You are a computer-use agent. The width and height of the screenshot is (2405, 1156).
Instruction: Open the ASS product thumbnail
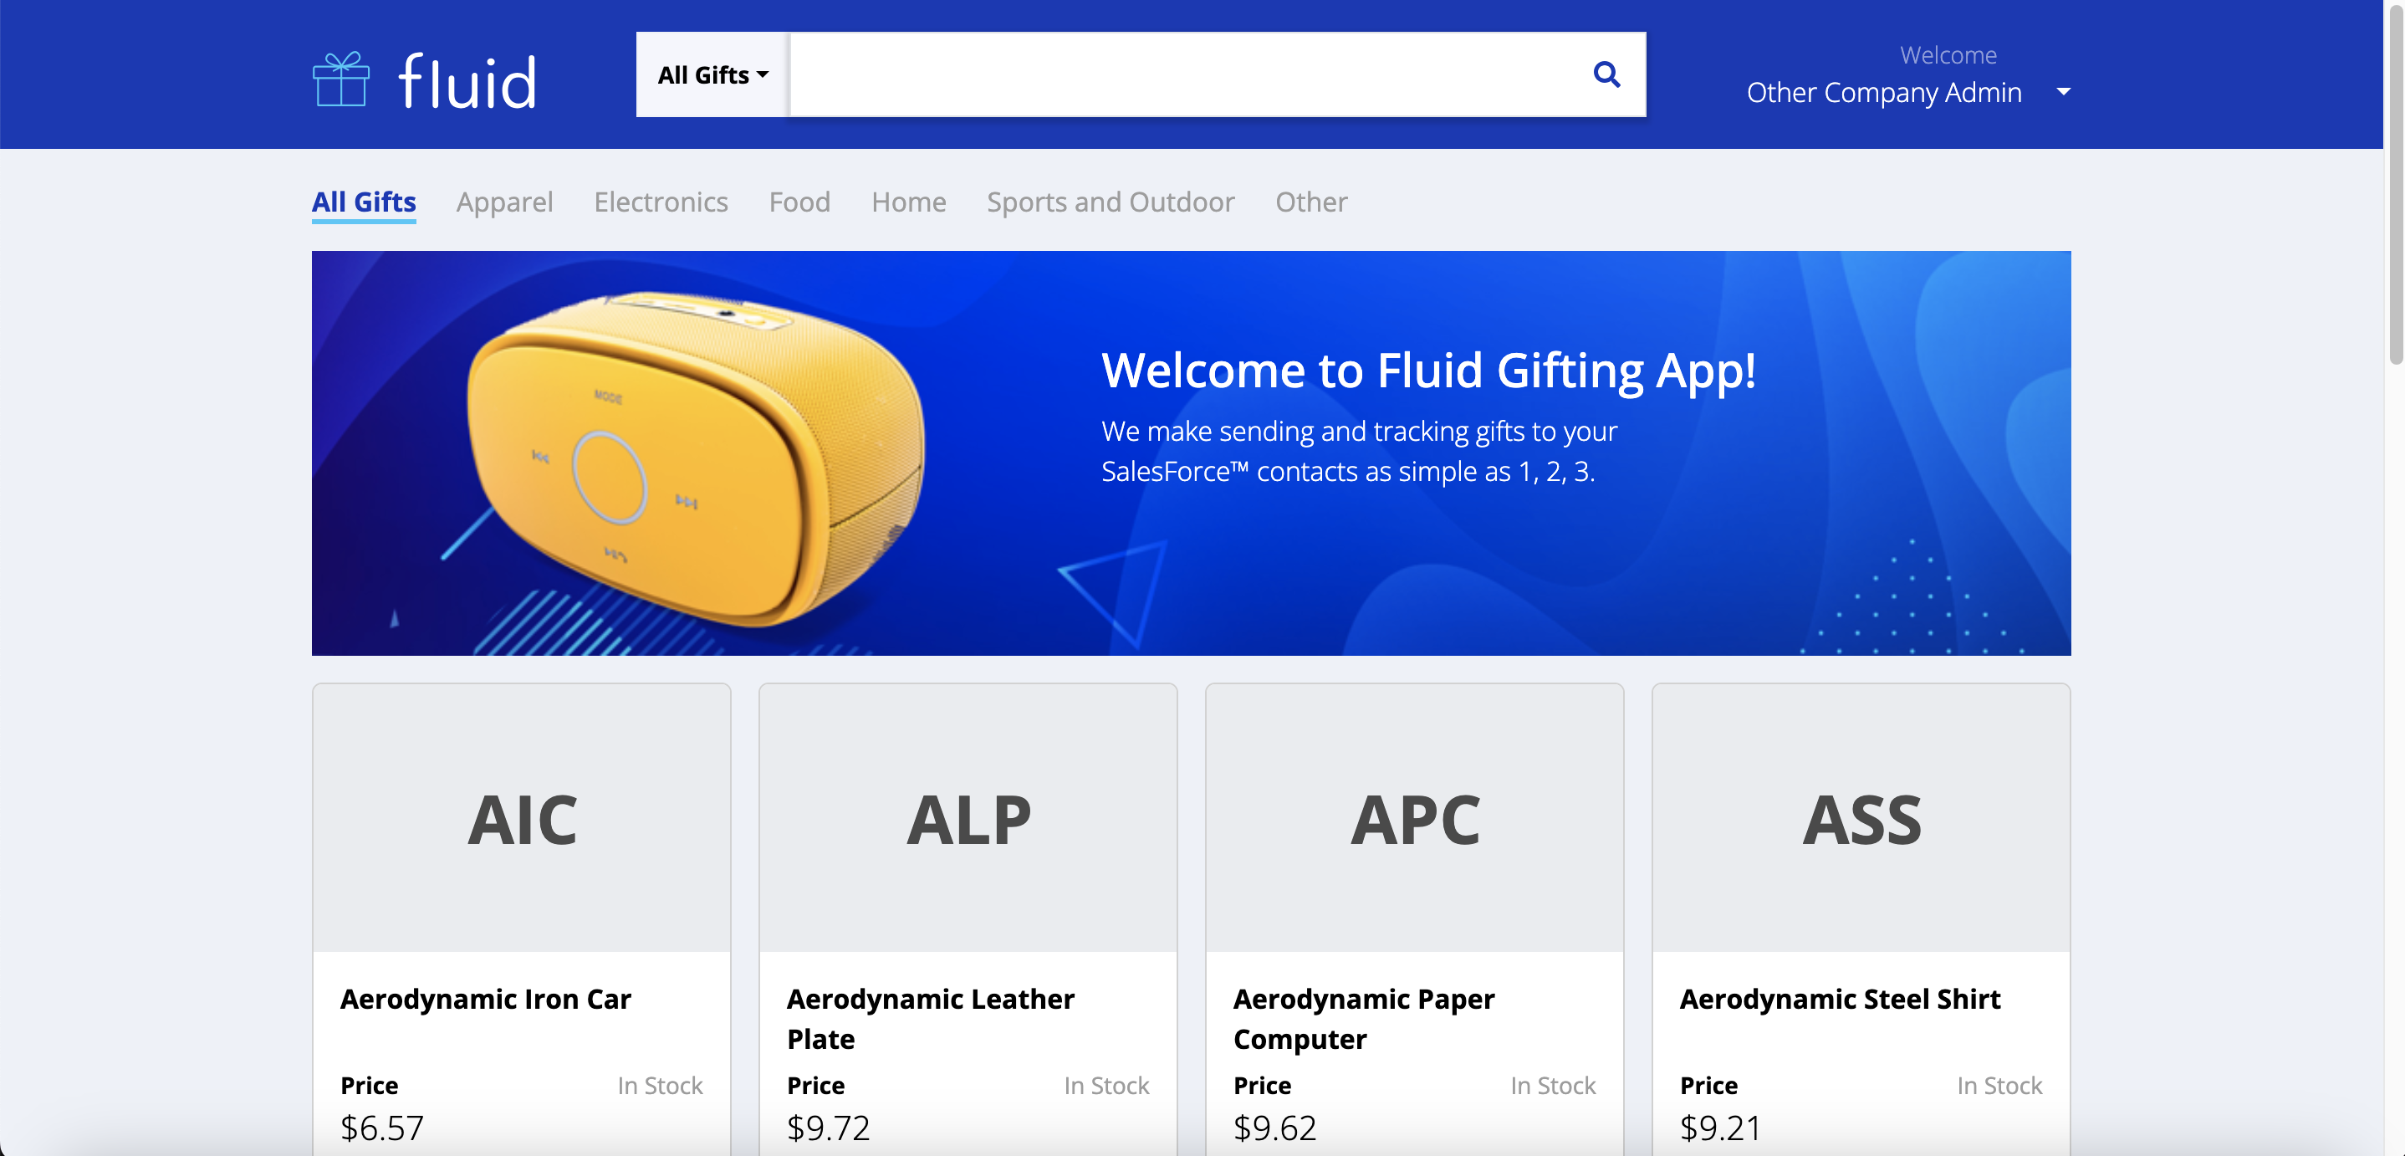pos(1861,817)
